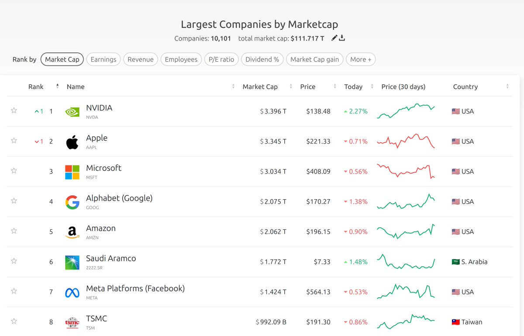Click the $992.09 B market cap value
The image size is (524, 336).
pos(271,322)
